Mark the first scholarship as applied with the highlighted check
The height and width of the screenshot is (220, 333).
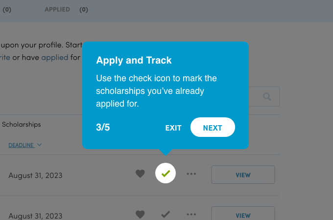tap(166, 174)
